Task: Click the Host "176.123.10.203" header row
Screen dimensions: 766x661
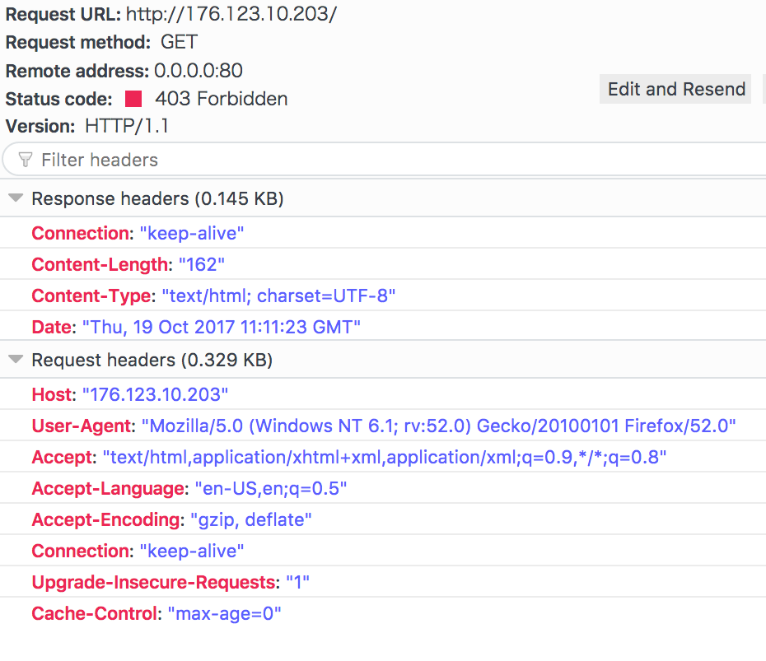Action: point(383,394)
